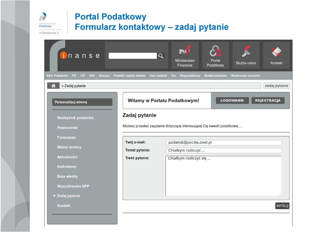The image size is (309, 232).
Task: Open Podatki i opłaty lokalne menu
Action: 130,76
